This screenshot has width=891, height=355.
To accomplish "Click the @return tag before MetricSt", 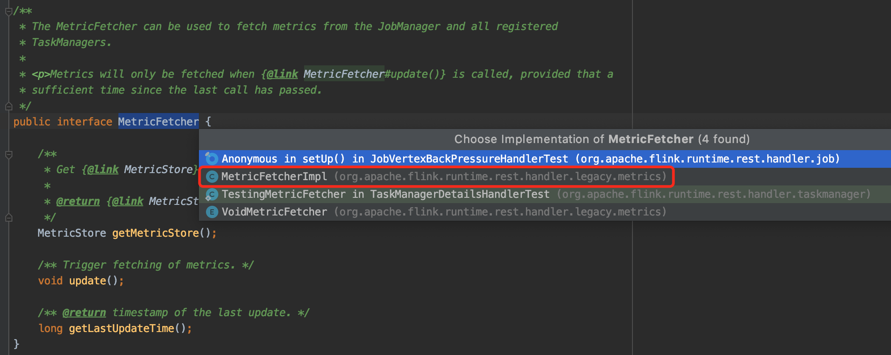I will click(78, 201).
